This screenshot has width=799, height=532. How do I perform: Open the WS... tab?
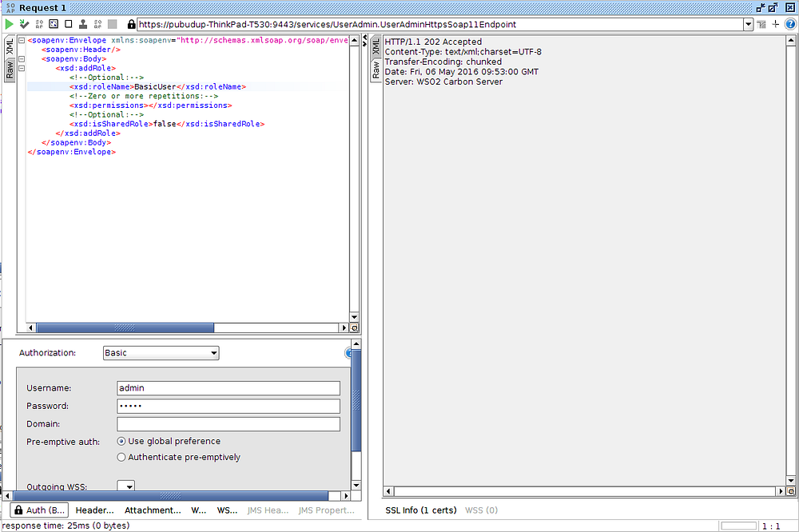(x=227, y=510)
